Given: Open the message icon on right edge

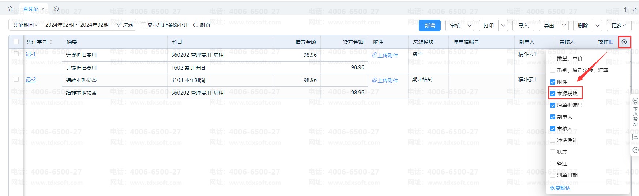Looking at the screenshot, I should (635, 137).
